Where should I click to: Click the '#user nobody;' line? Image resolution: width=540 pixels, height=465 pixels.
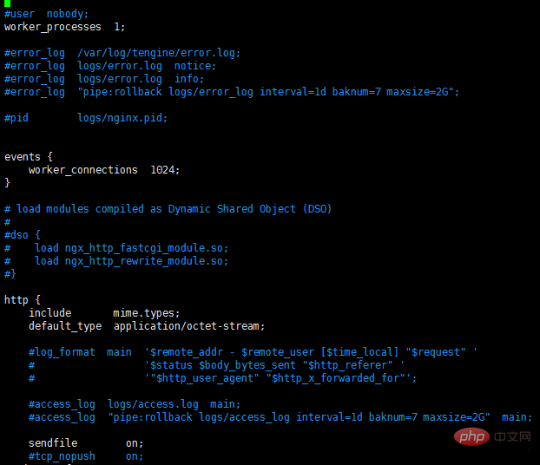tap(47, 14)
